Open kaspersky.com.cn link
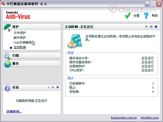This screenshot has width=163, height=122. click(124, 118)
